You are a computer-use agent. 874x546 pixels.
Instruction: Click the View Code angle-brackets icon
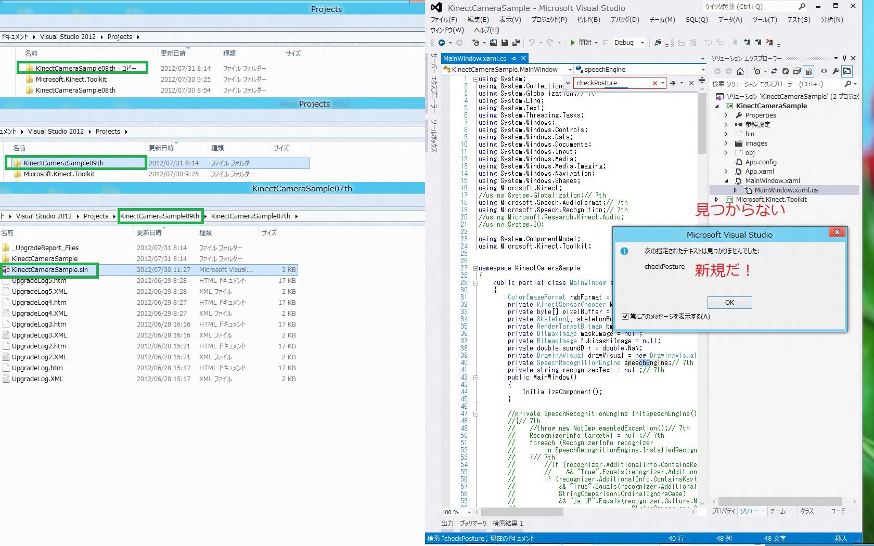click(x=824, y=71)
